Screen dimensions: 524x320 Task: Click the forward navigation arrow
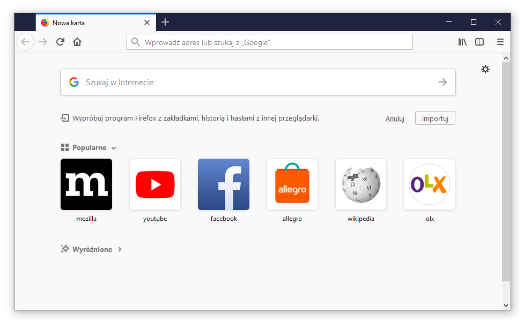pos(43,42)
